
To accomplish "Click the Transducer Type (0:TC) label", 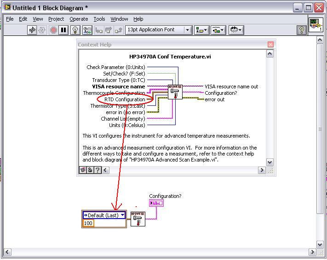I will coord(119,80).
